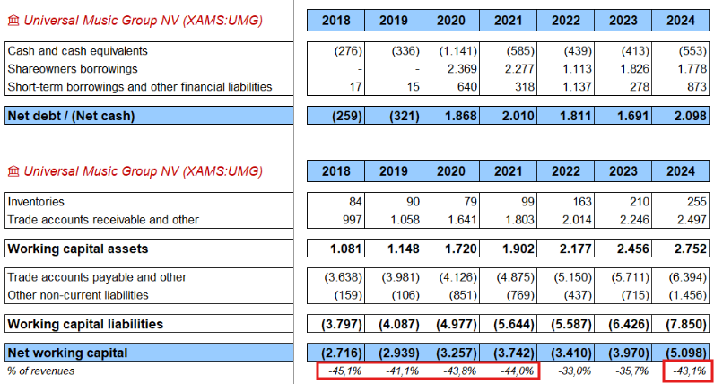Select the -33,0% revenue percentage
Viewport: 714px width, 384px height.
click(x=575, y=371)
